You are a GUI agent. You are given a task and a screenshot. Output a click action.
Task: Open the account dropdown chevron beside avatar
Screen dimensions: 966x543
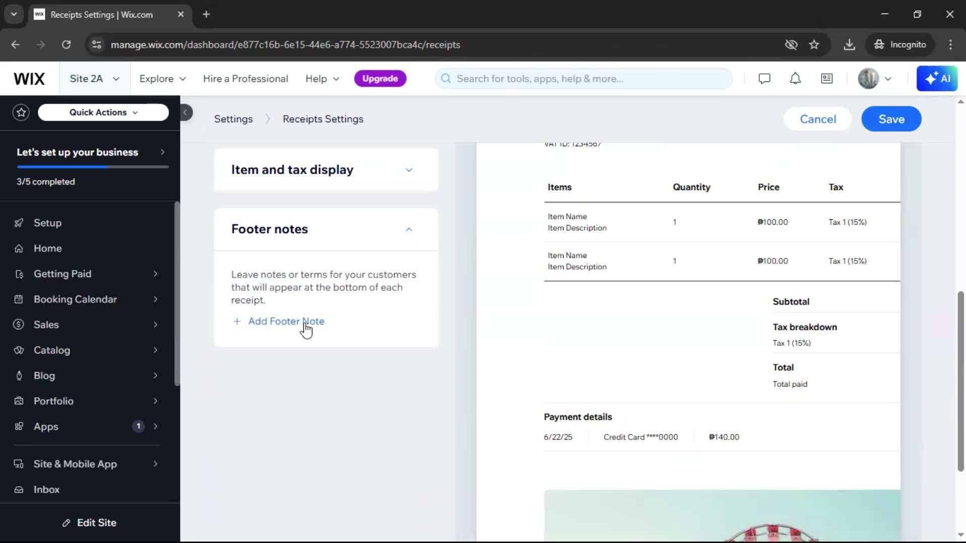pyautogui.click(x=888, y=78)
